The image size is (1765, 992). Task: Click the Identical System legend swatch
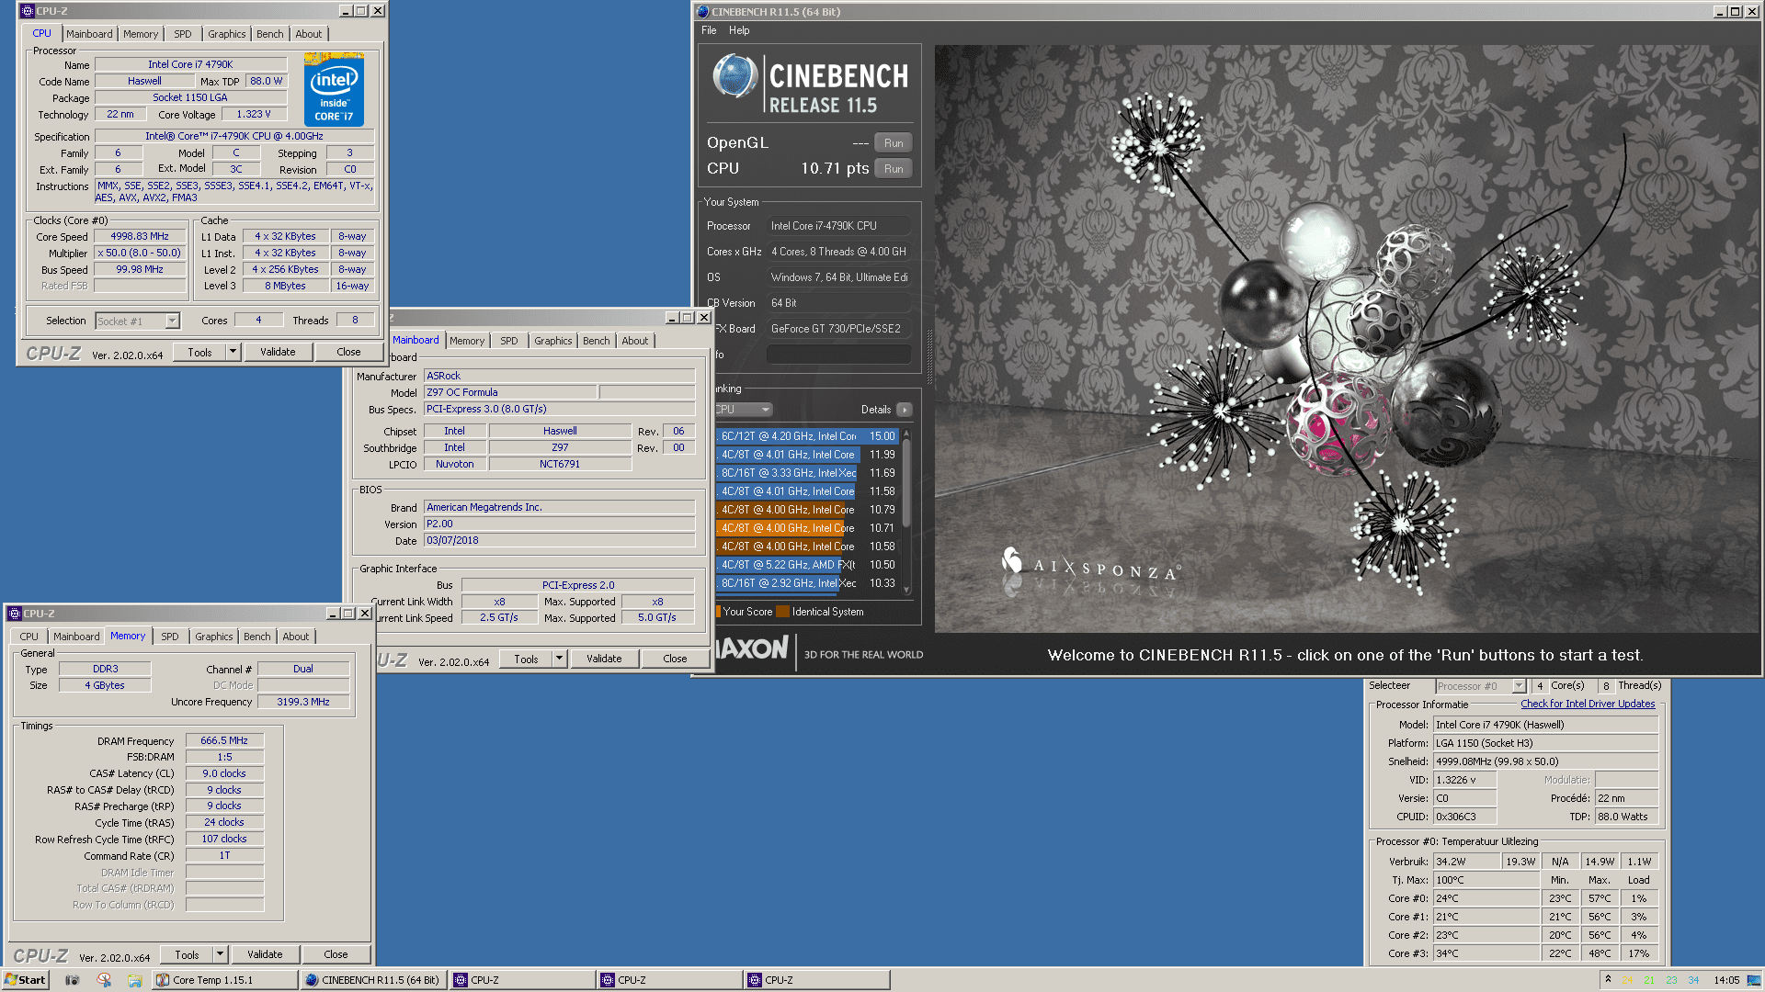tap(782, 612)
